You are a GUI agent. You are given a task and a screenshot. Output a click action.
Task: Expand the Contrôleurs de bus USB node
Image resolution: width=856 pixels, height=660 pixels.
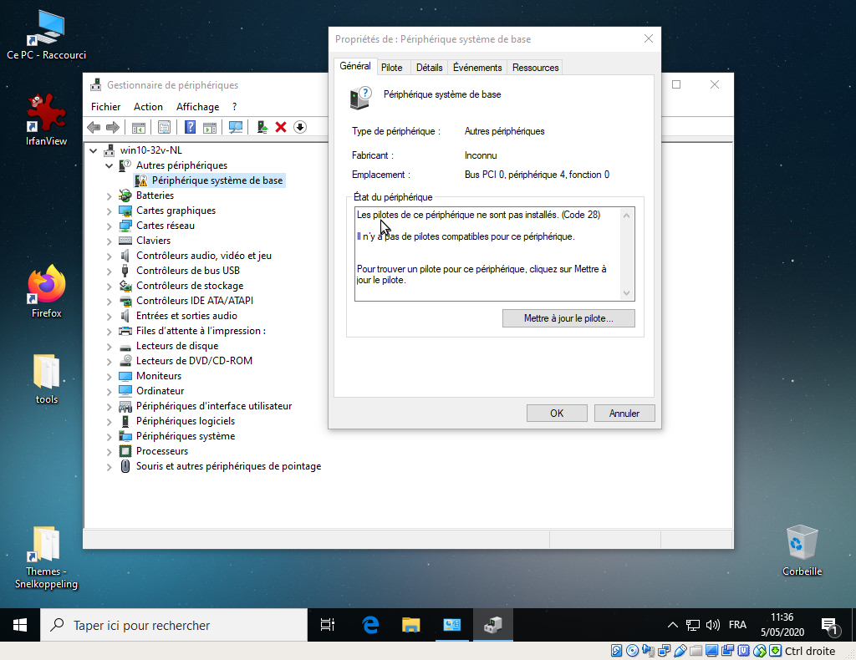(x=109, y=271)
